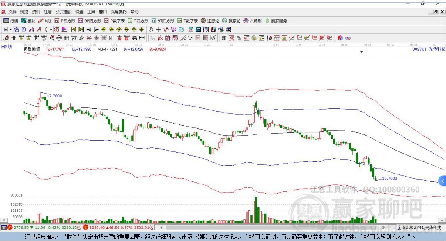Jump to first bar icon

pos(73,30)
